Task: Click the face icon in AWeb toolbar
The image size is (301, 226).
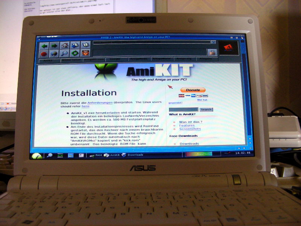Action: coord(85,53)
